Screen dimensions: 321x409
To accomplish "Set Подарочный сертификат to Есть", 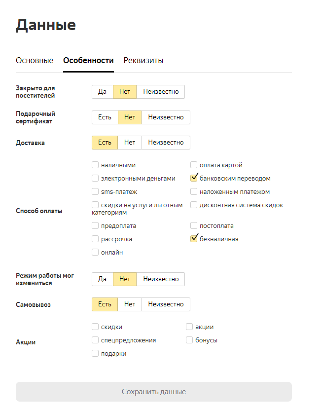I will tap(105, 117).
